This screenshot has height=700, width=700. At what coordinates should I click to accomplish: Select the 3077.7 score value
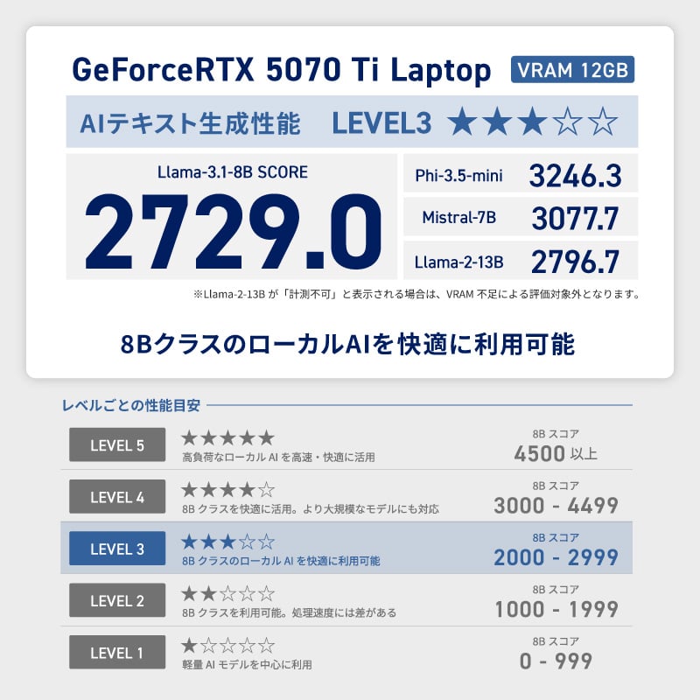click(575, 218)
